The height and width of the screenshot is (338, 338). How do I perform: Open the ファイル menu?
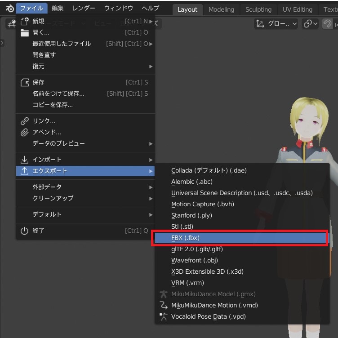31,9
